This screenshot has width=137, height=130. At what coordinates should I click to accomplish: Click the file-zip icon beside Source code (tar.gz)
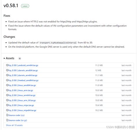(7, 120)
